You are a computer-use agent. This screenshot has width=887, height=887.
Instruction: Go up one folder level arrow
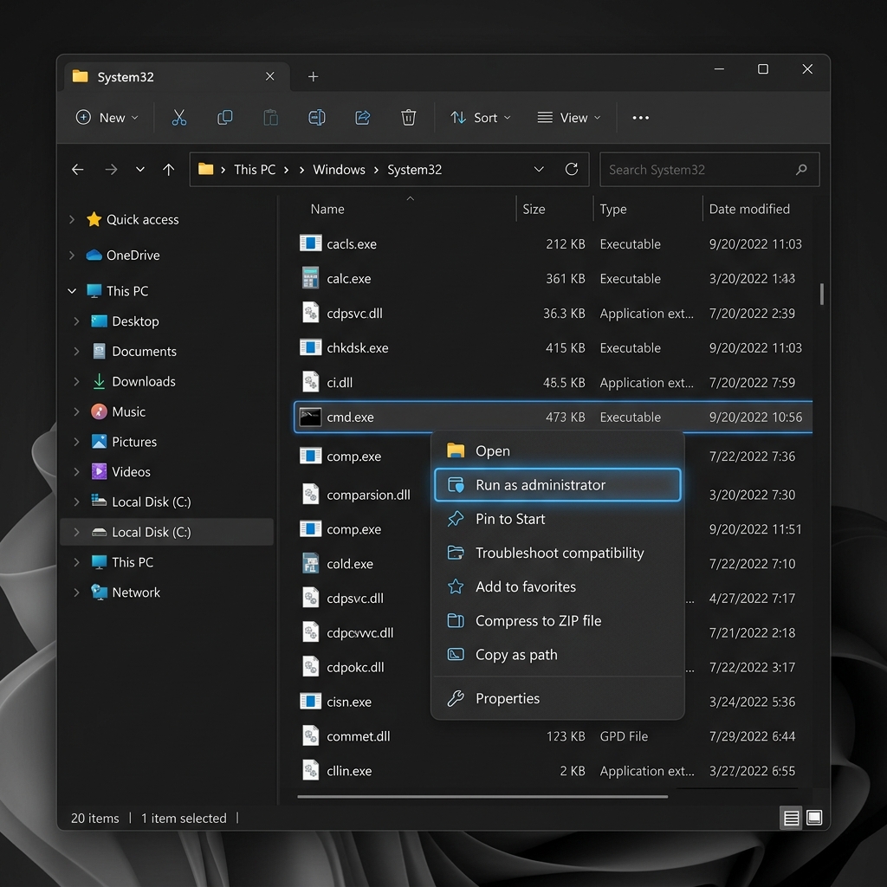[169, 169]
